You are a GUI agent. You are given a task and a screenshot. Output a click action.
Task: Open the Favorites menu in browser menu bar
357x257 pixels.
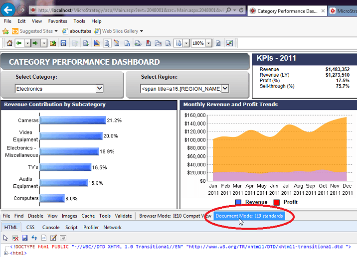click(x=58, y=21)
